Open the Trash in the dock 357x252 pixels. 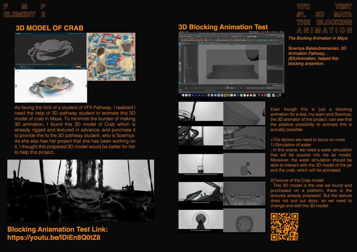pos(280,95)
